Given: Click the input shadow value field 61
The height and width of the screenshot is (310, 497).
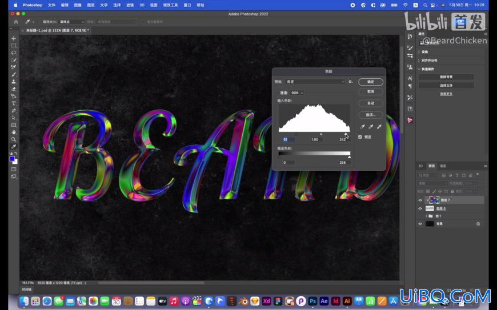Looking at the screenshot, I should pyautogui.click(x=288, y=140).
